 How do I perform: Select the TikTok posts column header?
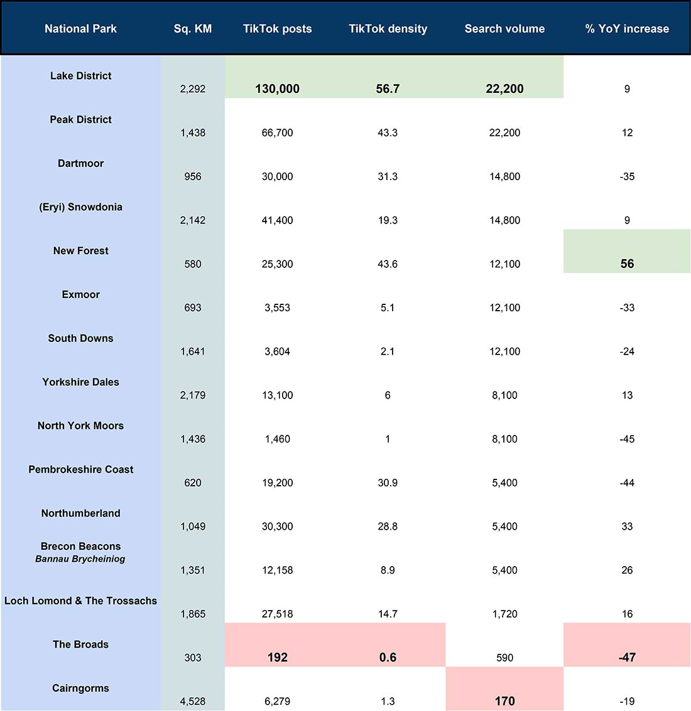tap(278, 29)
